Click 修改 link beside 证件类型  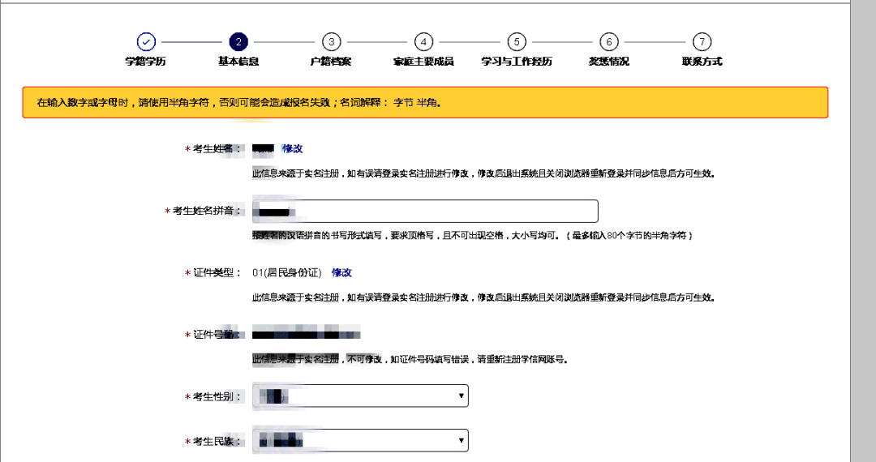click(x=341, y=273)
